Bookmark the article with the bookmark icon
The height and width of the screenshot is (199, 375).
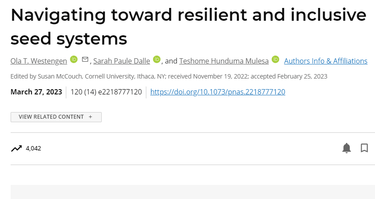364,148
